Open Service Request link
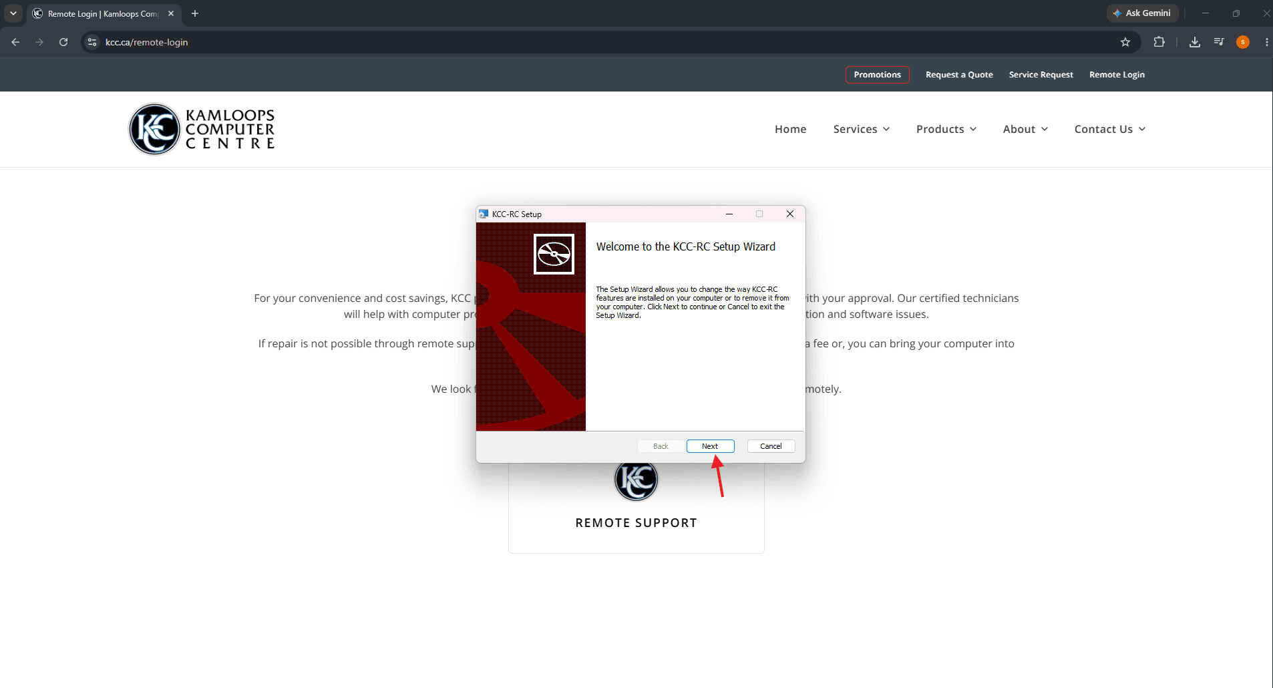This screenshot has height=688, width=1273. 1041,75
